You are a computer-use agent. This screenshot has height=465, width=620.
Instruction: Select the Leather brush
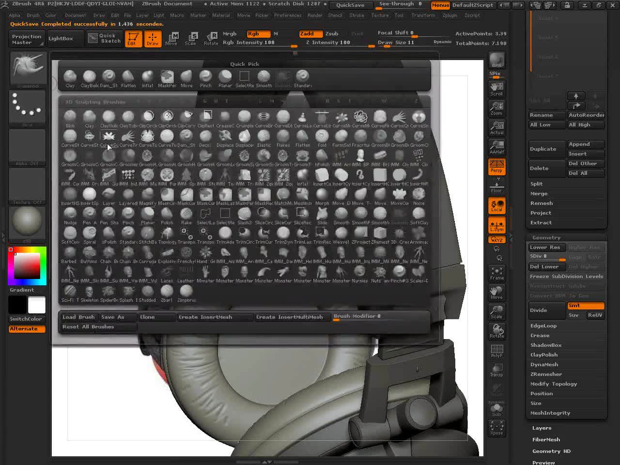tap(186, 274)
